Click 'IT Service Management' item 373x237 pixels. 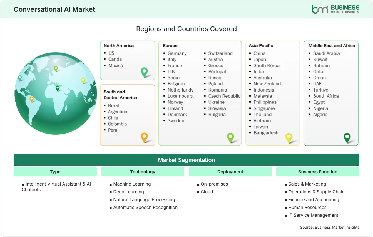click(313, 215)
